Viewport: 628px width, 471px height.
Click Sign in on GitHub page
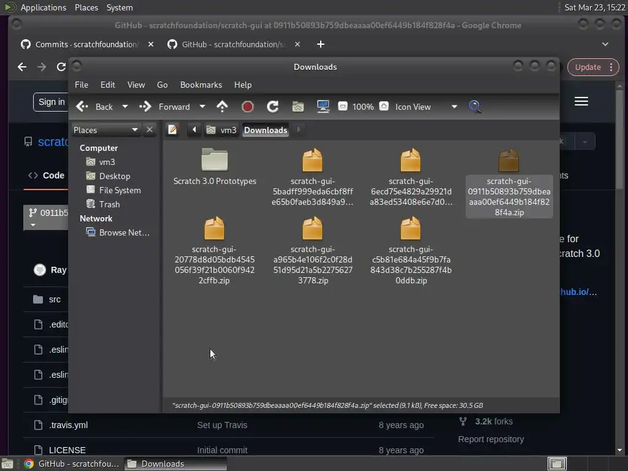click(x=52, y=102)
